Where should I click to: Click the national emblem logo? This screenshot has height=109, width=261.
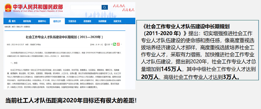click(x=8, y=8)
